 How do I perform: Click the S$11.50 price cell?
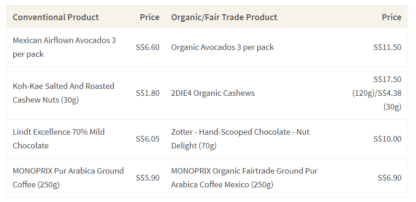coord(388,47)
